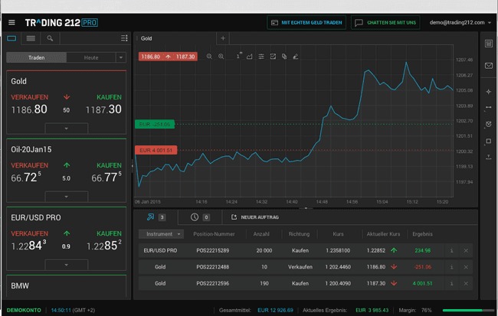The height and width of the screenshot is (316, 498).
Task: Open the instrument list settings icon
Action: (x=124, y=38)
